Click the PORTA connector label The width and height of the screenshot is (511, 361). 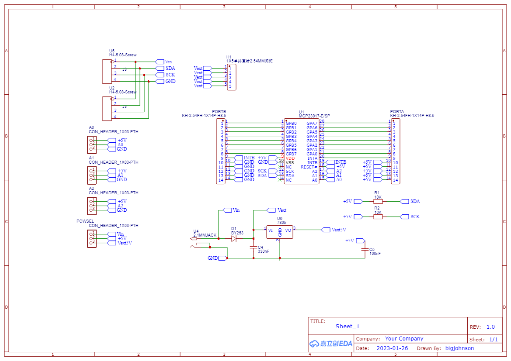pyautogui.click(x=397, y=112)
